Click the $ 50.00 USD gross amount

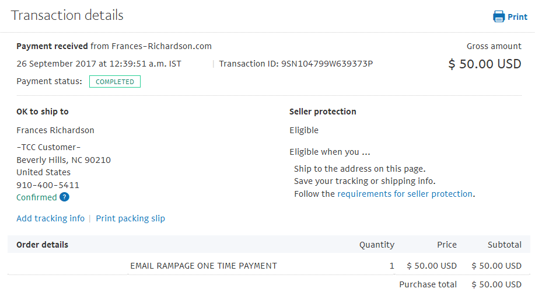pyautogui.click(x=484, y=64)
